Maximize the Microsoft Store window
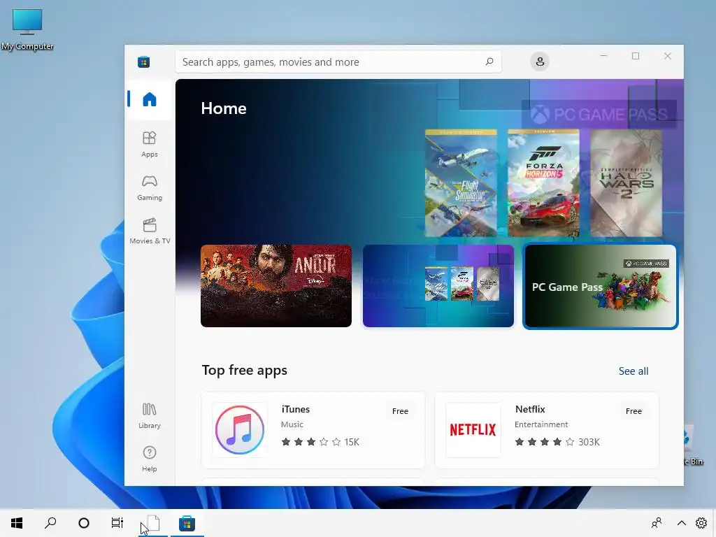 [635, 56]
